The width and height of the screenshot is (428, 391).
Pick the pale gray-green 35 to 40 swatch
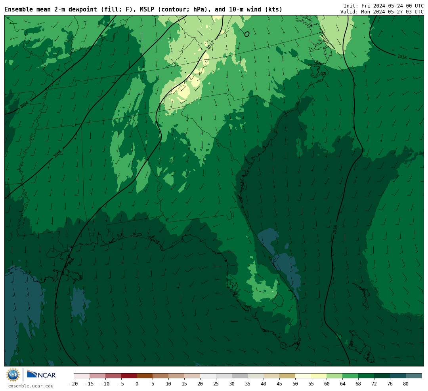(x=256, y=376)
